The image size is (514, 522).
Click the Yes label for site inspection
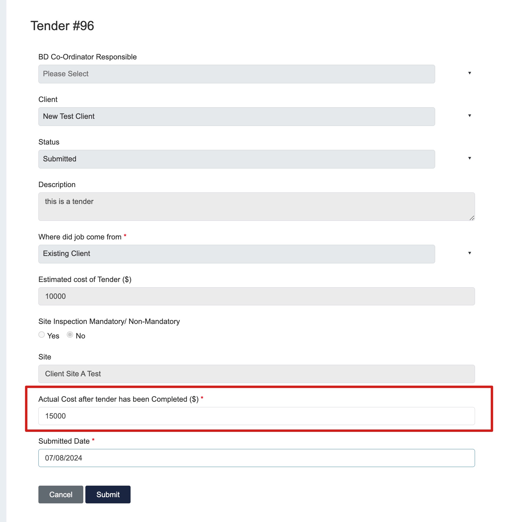(x=53, y=336)
